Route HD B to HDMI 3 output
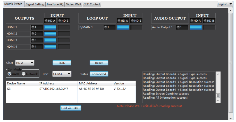 64,40
